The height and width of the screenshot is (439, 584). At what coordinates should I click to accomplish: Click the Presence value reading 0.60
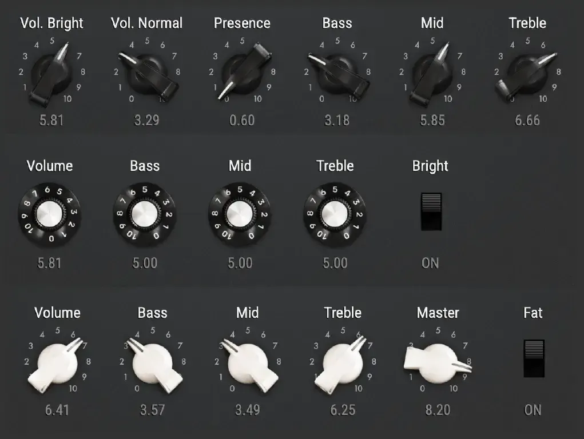[241, 120]
